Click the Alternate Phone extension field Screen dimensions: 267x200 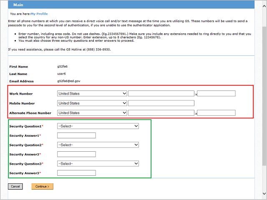(216, 113)
